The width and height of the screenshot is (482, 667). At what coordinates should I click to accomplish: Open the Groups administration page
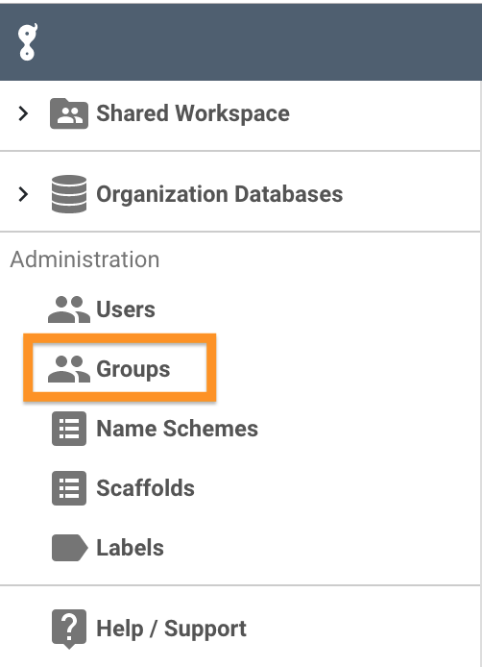[x=133, y=369]
